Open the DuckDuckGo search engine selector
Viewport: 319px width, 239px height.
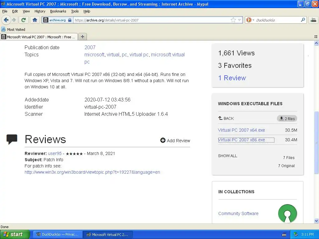pyautogui.click(x=250, y=20)
